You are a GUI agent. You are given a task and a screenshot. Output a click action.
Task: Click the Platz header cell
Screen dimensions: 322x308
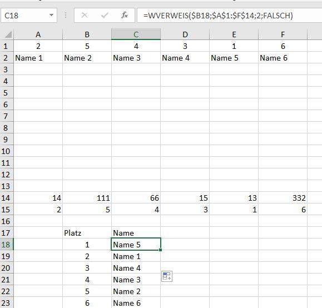(x=87, y=233)
